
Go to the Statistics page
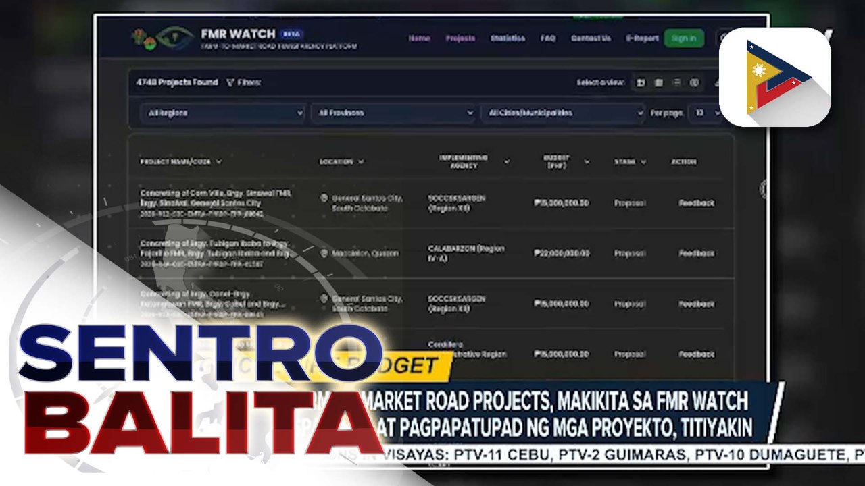pos(508,38)
